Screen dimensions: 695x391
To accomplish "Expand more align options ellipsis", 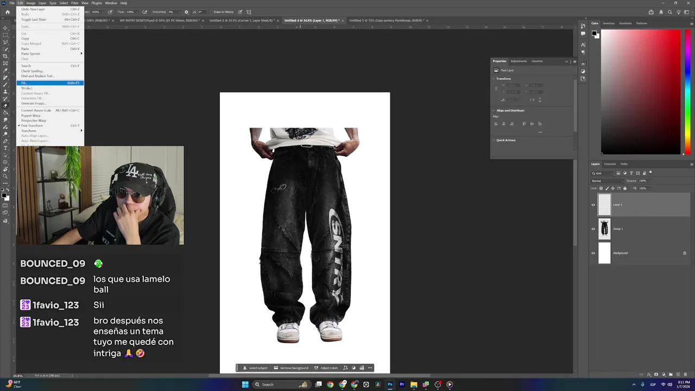I will pos(540,132).
